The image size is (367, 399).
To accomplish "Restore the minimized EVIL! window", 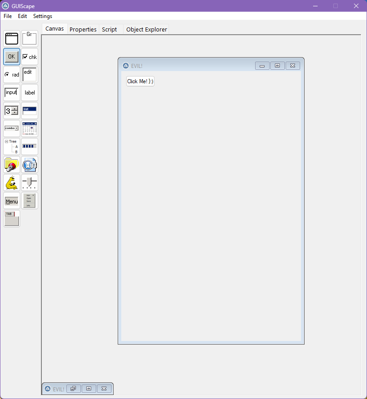I will click(73, 389).
